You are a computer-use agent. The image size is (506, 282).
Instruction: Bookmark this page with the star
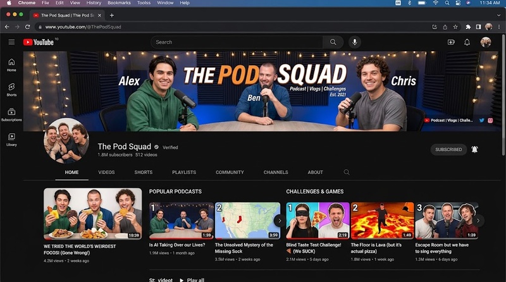pos(455,27)
